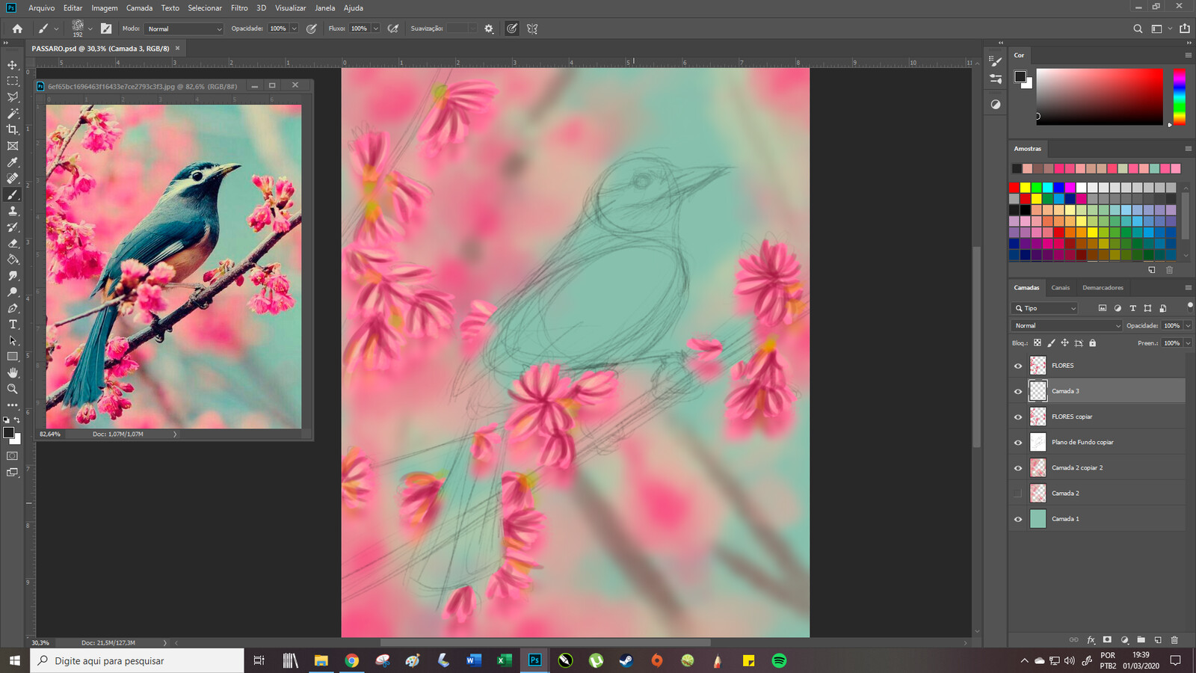Toggle pressure for opacity button
Viewport: 1196px width, 673px height.
pos(312,28)
